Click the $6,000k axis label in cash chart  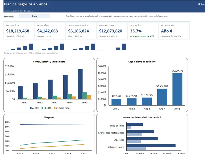102,66
